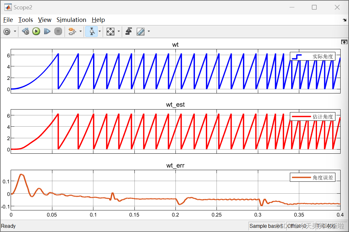Click the Step Forward button
The height and width of the screenshot is (232, 349).
click(47, 31)
